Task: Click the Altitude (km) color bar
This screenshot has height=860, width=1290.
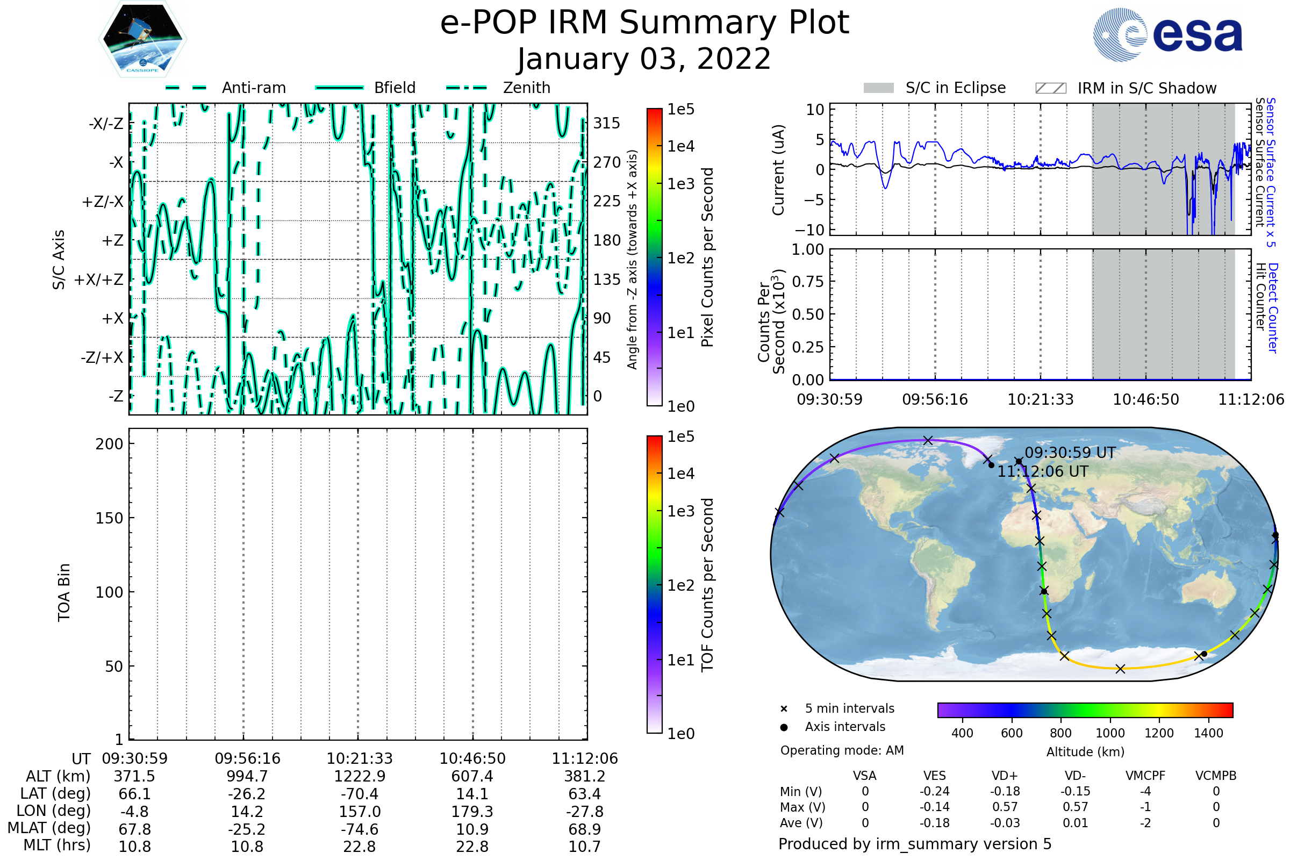Action: (1085, 709)
